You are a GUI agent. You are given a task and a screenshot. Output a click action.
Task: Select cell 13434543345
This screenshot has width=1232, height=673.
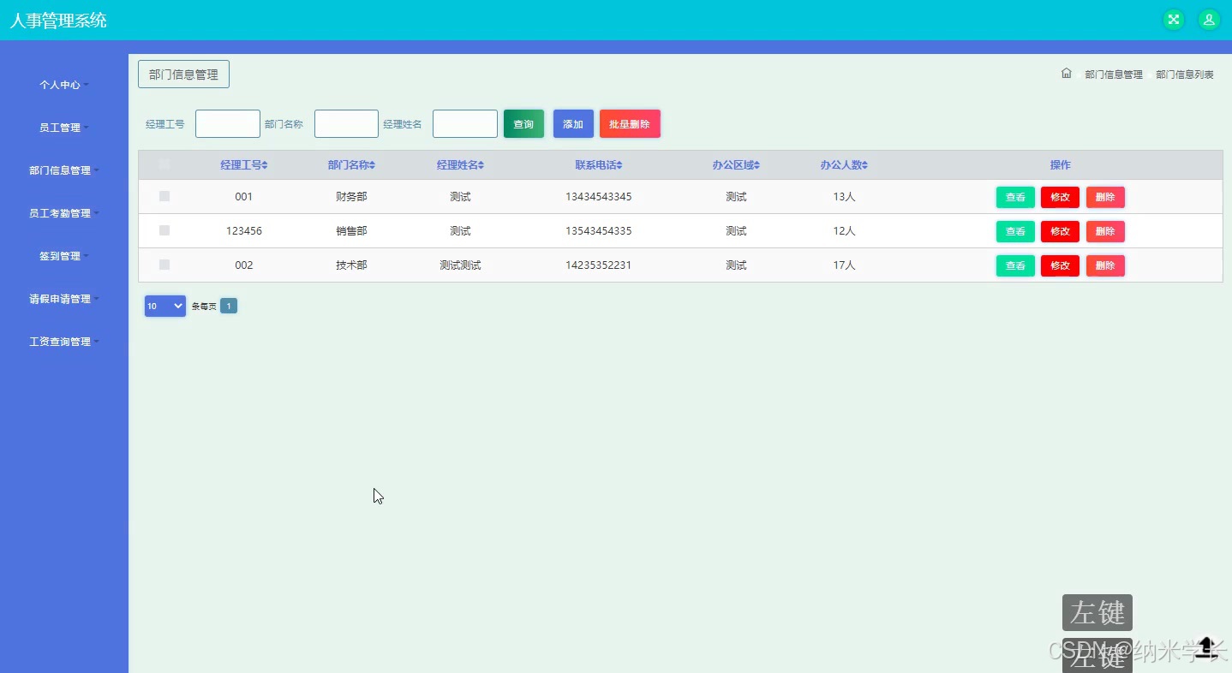pyautogui.click(x=599, y=197)
